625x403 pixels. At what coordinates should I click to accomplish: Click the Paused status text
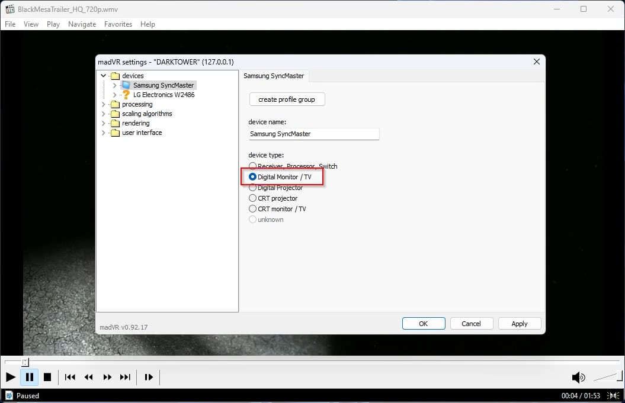[28, 395]
